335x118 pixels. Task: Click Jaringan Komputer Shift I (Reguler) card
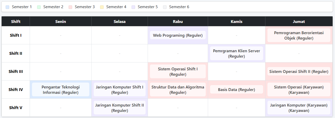coord(120,90)
